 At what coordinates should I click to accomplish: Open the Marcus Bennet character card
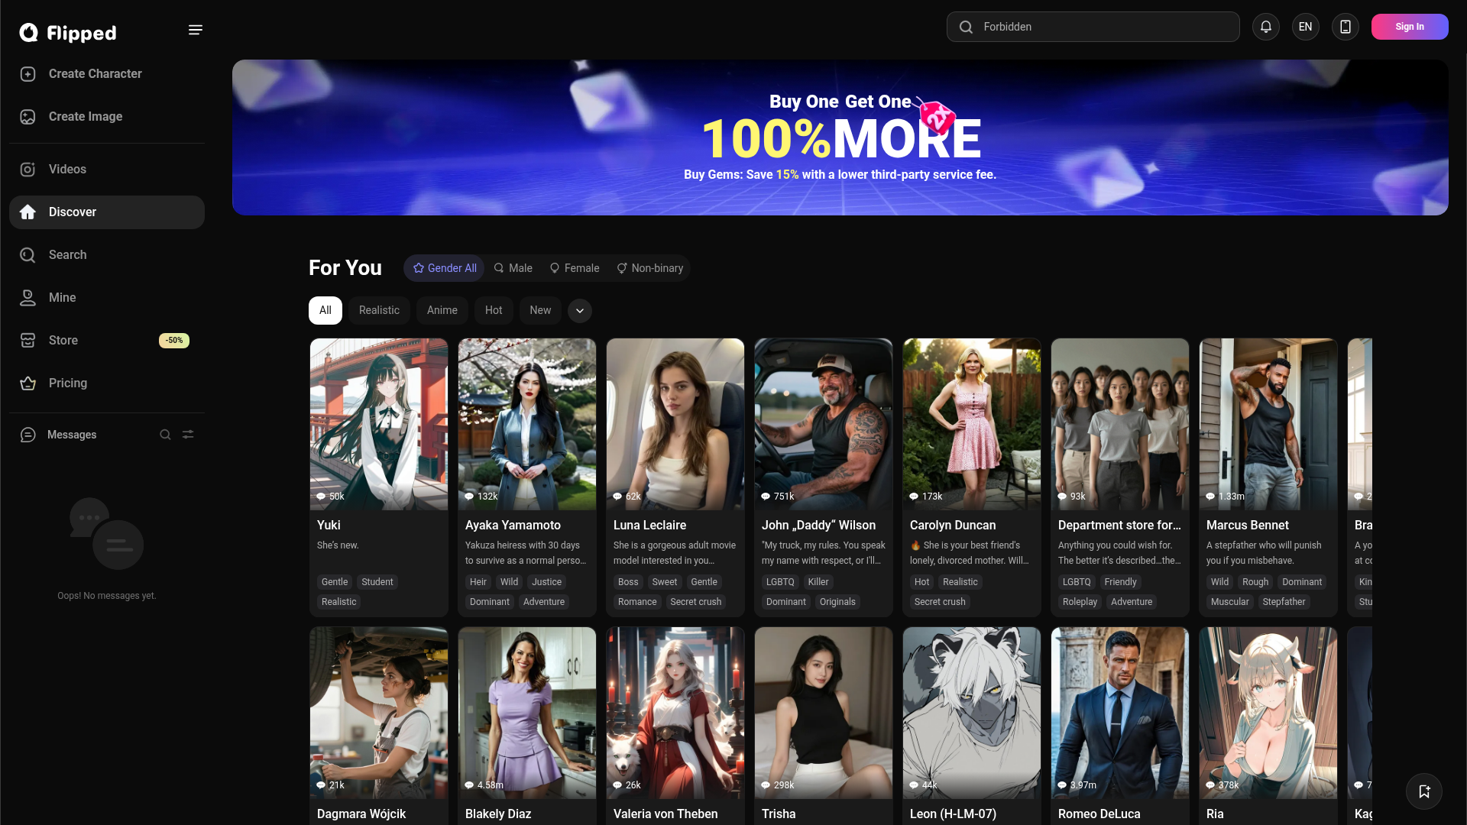1268,477
